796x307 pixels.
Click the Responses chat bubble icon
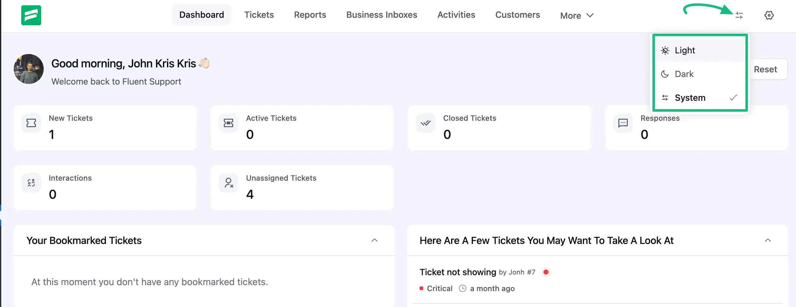623,123
